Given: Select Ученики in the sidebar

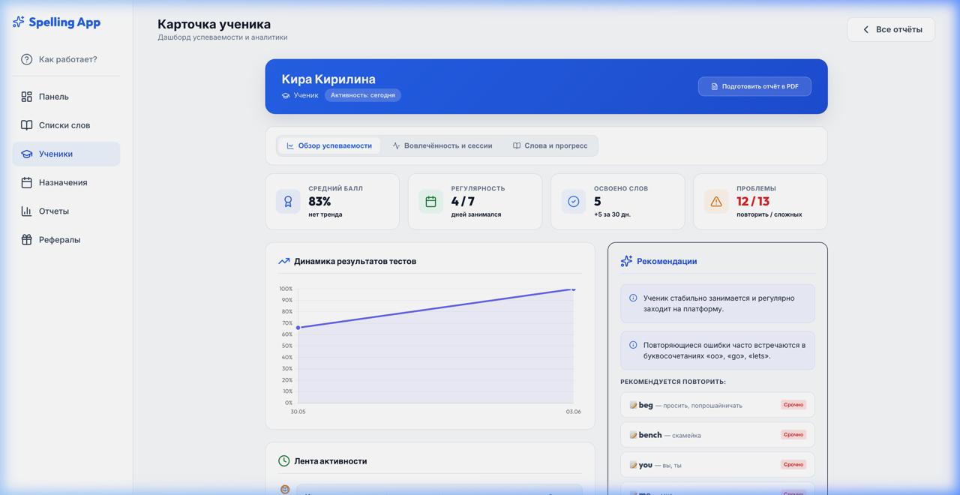Looking at the screenshot, I should [x=66, y=154].
